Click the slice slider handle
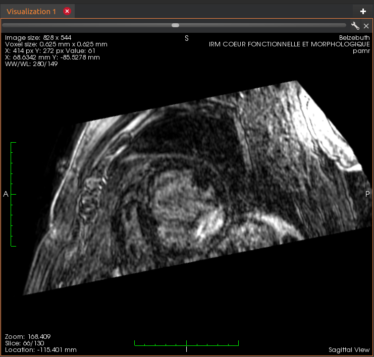Viewport: 374px width, 357px height. 175,25
